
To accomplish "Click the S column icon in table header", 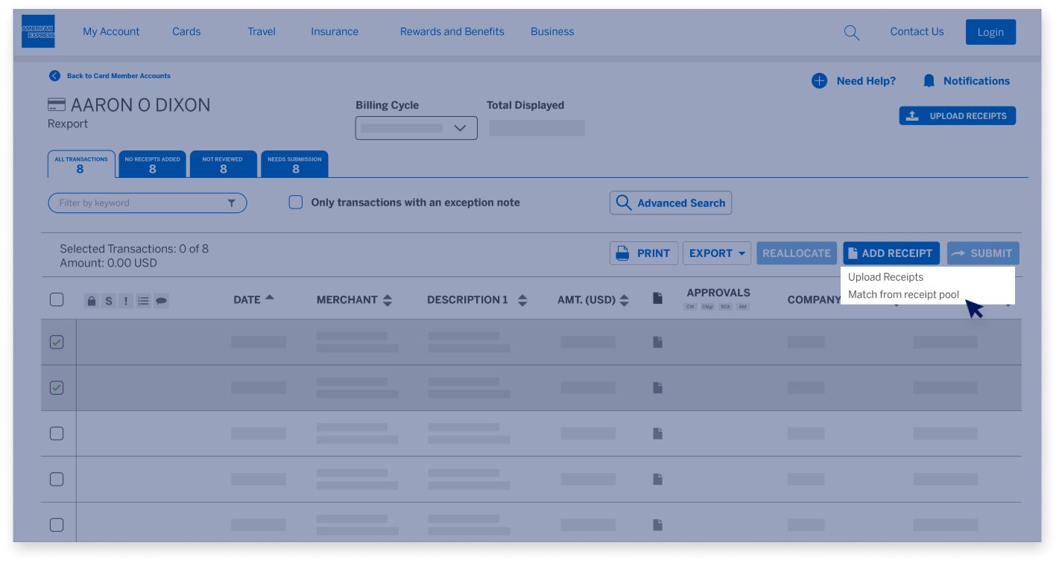I will 108,300.
